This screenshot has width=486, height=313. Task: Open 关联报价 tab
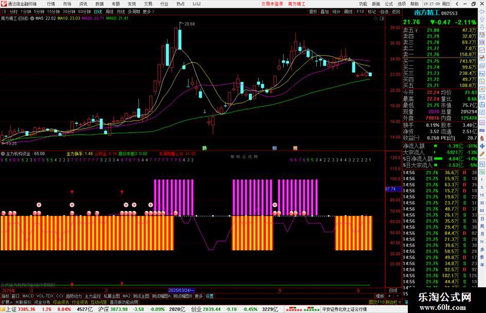pos(23,302)
